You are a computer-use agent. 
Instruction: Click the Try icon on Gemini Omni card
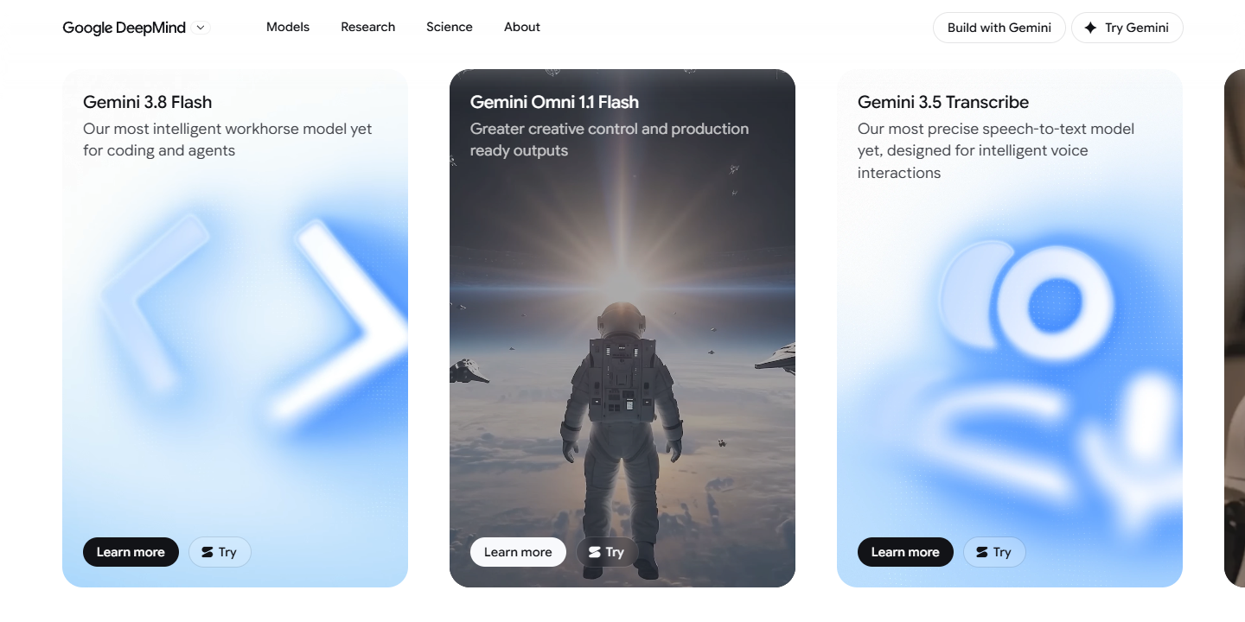[x=595, y=552]
